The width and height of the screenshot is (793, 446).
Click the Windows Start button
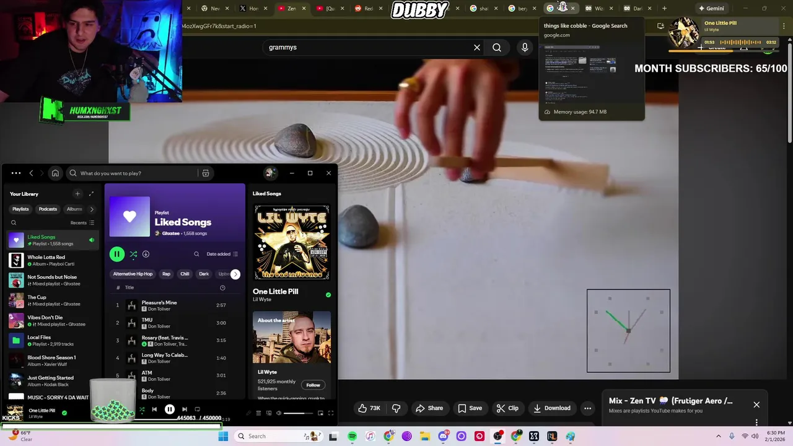click(223, 436)
